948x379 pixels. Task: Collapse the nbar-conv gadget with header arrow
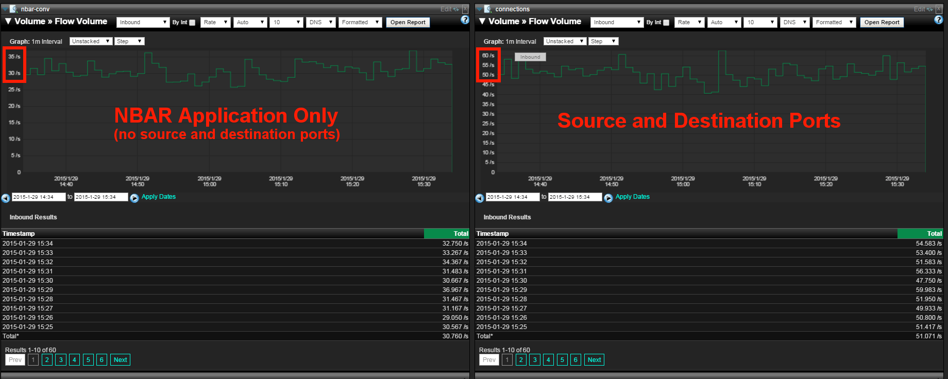click(x=5, y=9)
